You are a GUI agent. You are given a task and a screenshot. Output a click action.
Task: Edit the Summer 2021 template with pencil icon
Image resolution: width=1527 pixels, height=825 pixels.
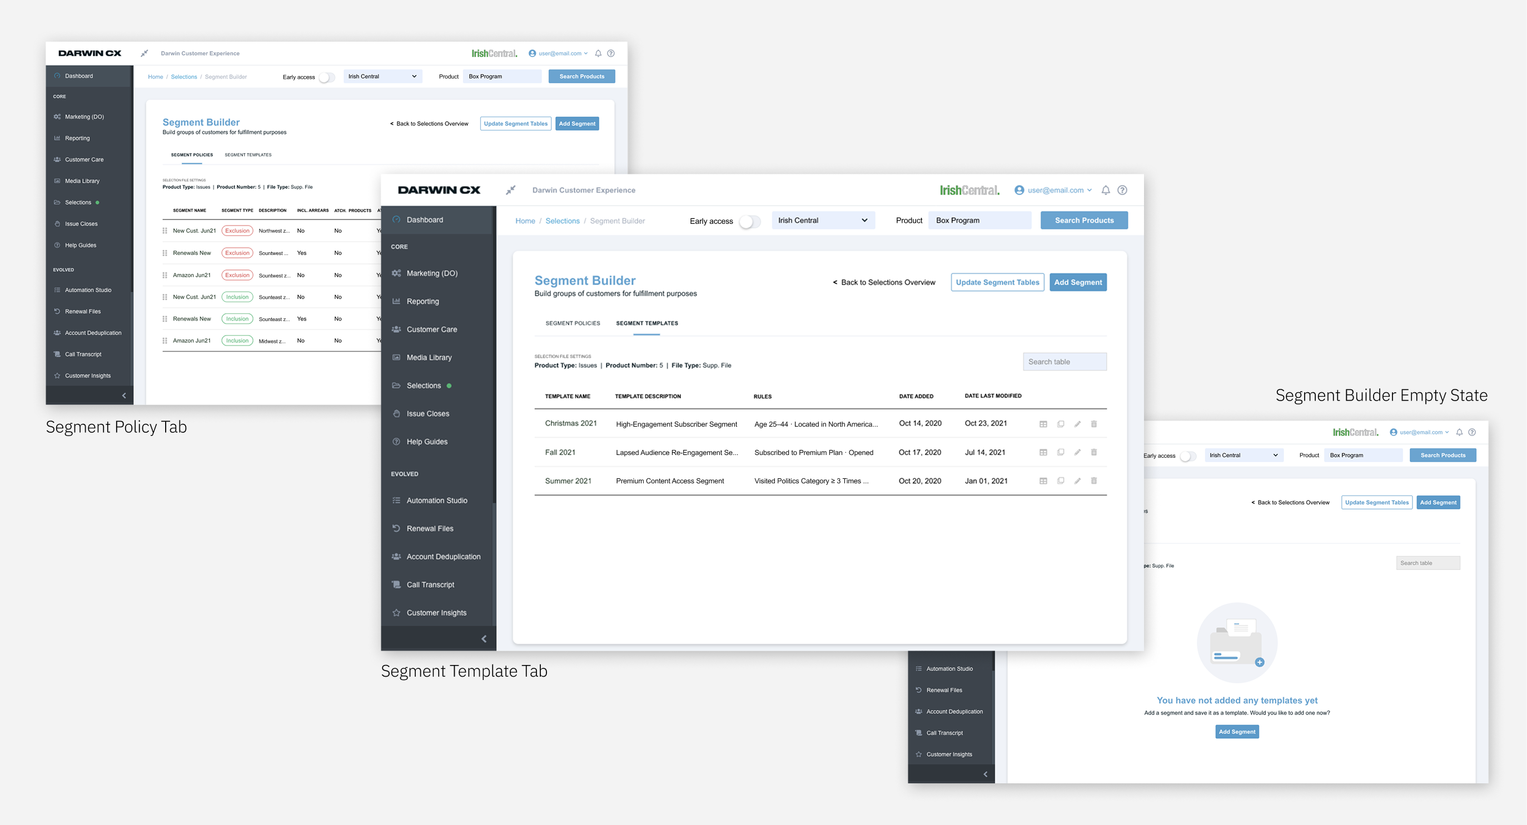(x=1077, y=481)
